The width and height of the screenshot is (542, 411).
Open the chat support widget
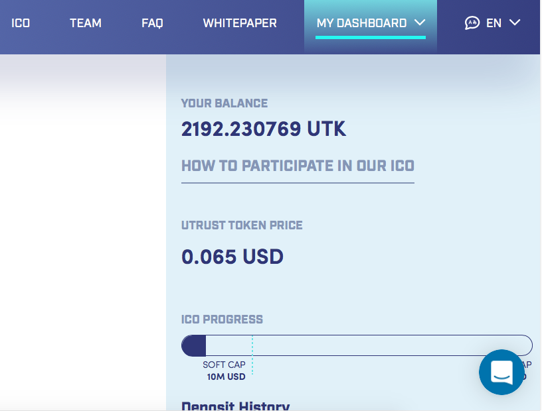pyautogui.click(x=501, y=372)
